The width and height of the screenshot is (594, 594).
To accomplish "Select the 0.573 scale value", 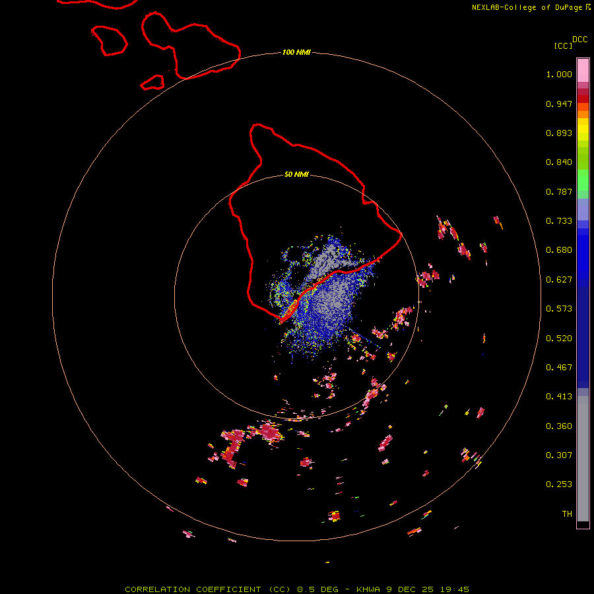I will click(x=559, y=309).
